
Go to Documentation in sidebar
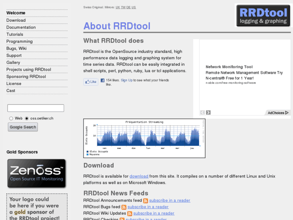21,27
